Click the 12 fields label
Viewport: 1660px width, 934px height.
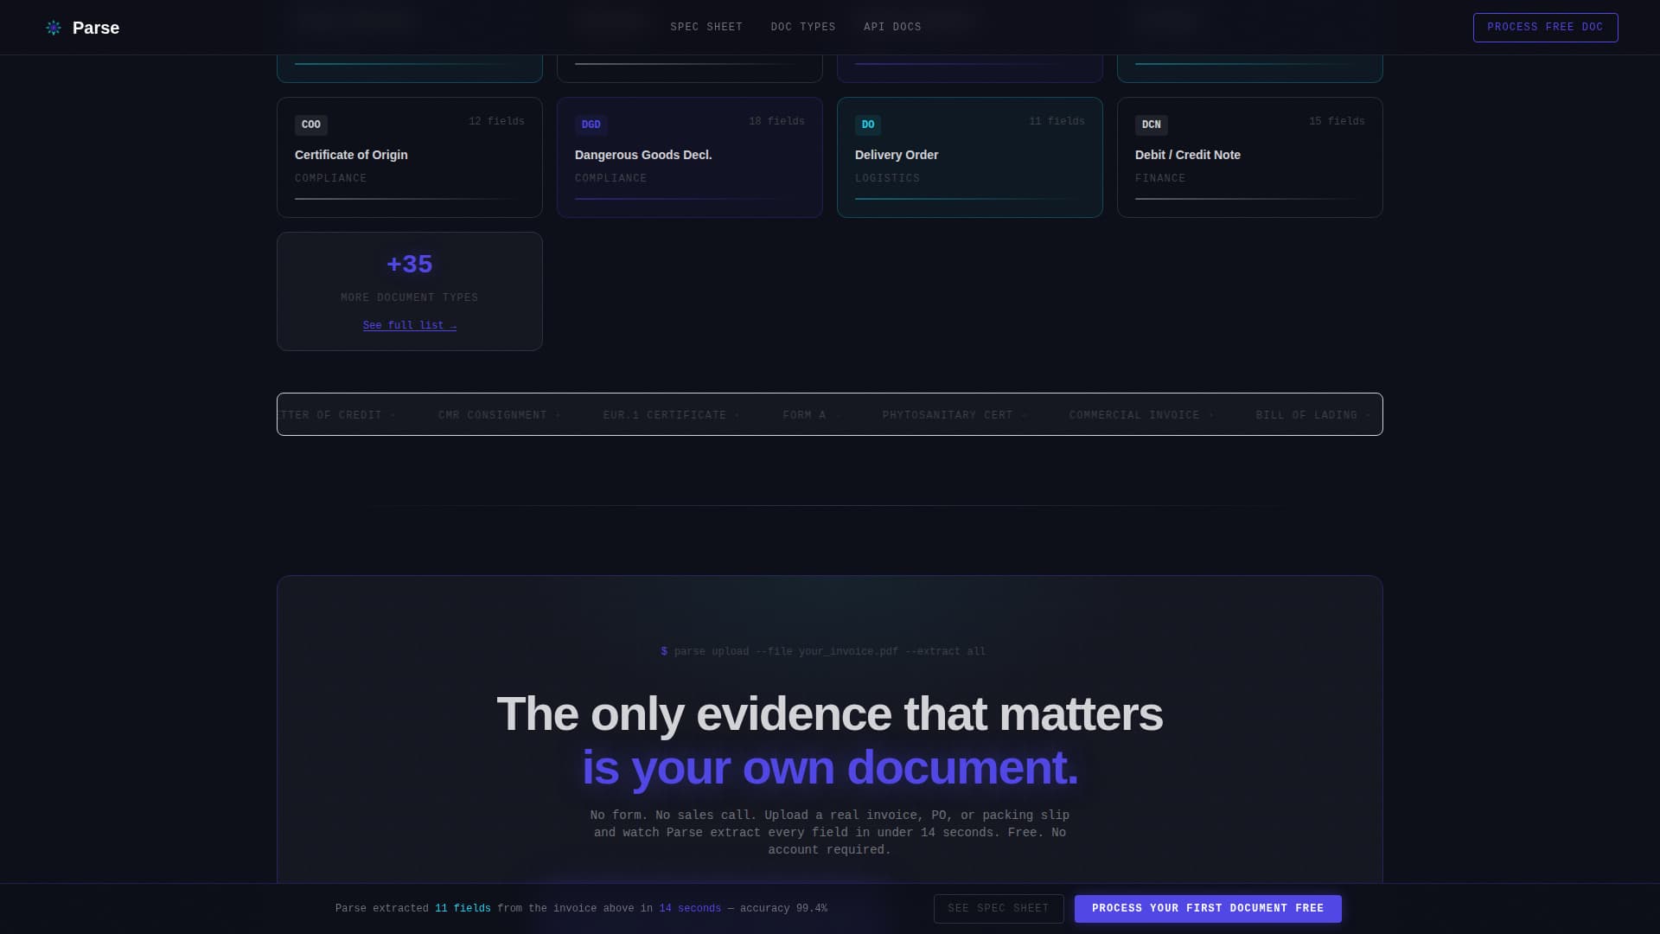[496, 121]
